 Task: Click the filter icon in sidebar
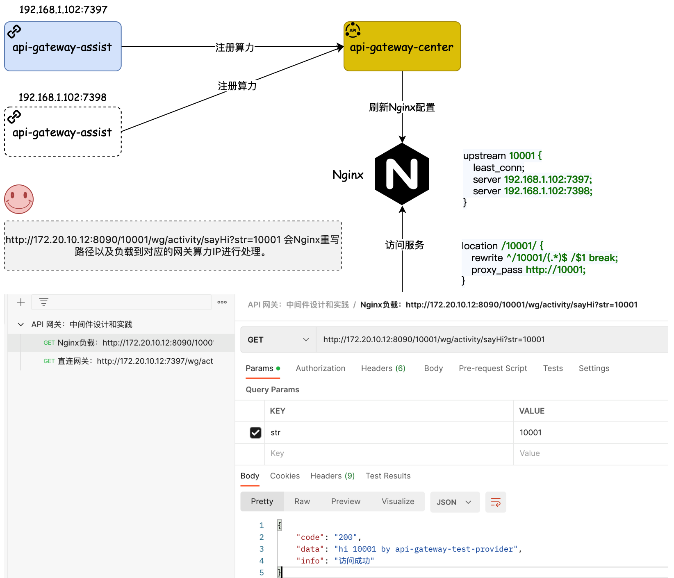coord(44,303)
